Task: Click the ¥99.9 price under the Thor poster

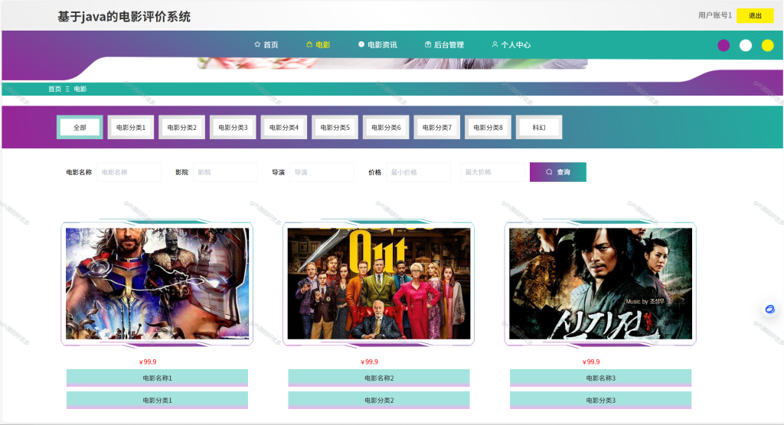Action: point(148,362)
